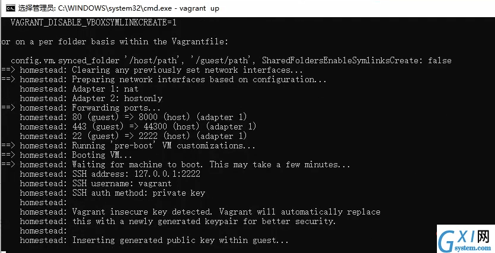This screenshot has width=495, height=253.
Task: Select the SharedFoldersEnableSymlinksCreate: false text
Action: [357, 60]
